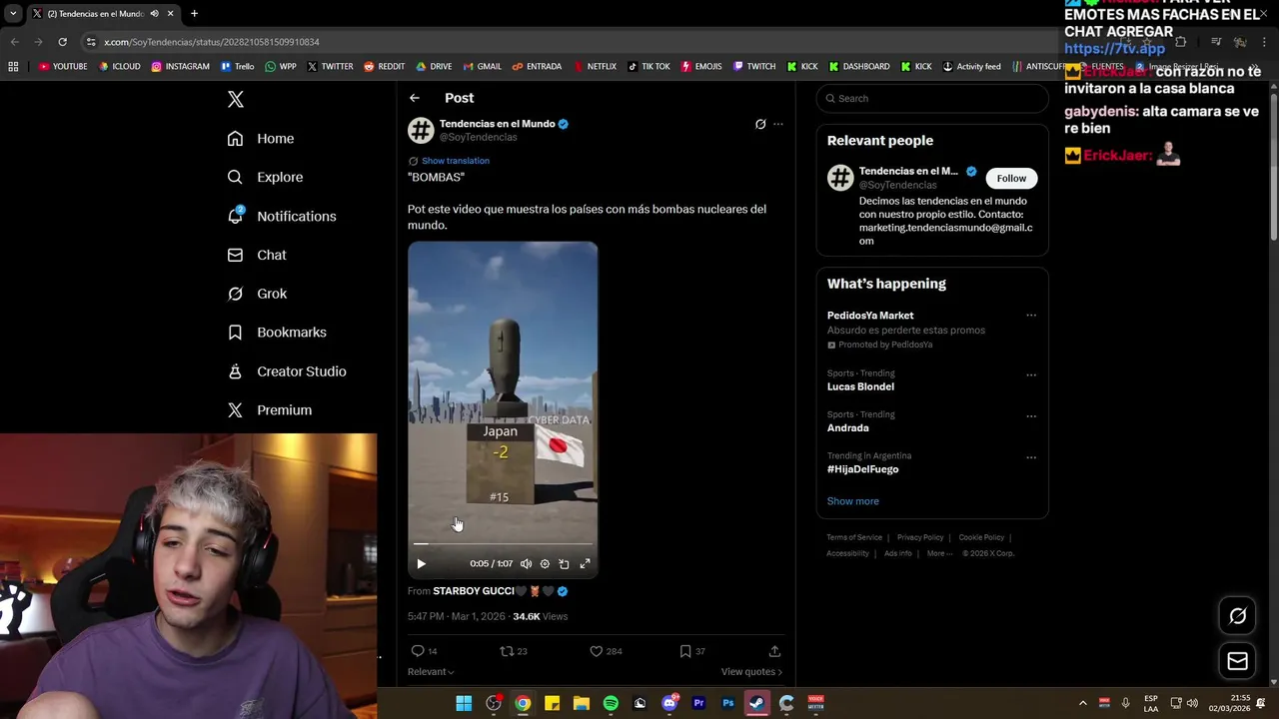Open the INSTAGRAM bookmark
This screenshot has width=1279, height=719.
[180, 67]
